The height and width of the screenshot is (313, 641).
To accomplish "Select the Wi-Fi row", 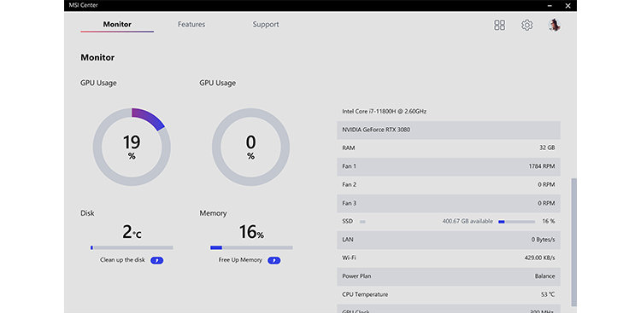I will (449, 258).
